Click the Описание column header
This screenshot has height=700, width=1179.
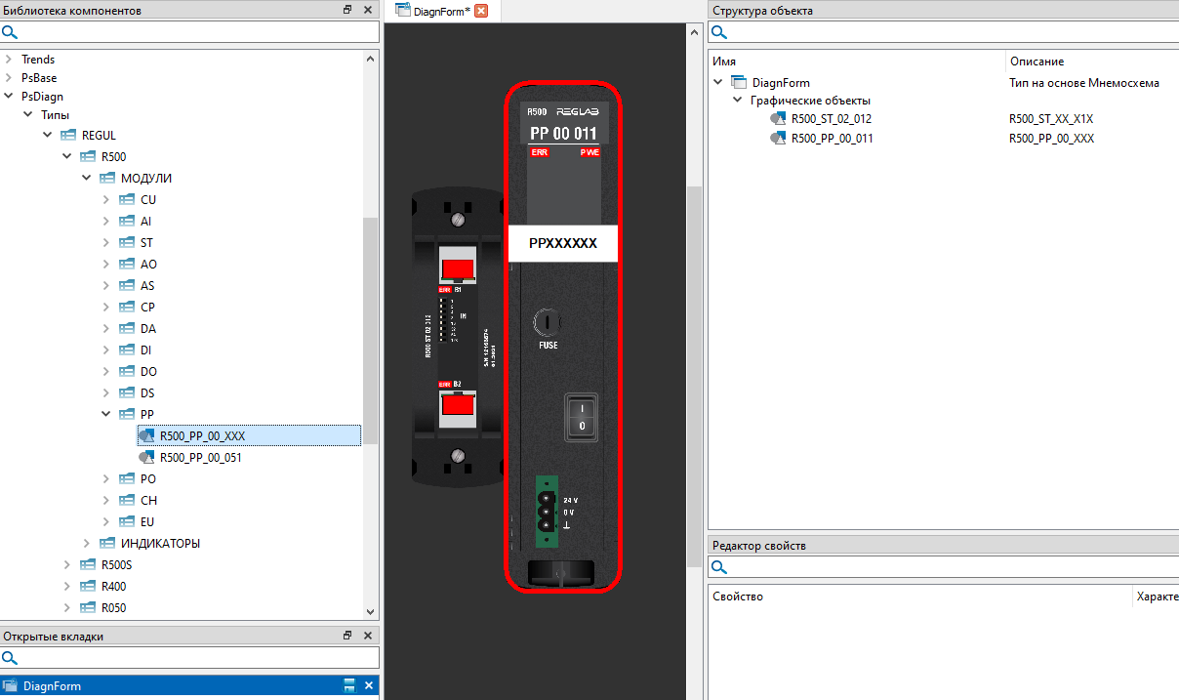[1037, 62]
